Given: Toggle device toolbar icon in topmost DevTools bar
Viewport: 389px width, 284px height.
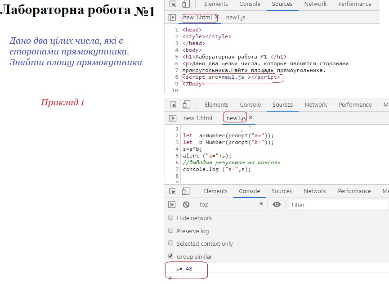Looking at the screenshot, I should coord(186,4).
